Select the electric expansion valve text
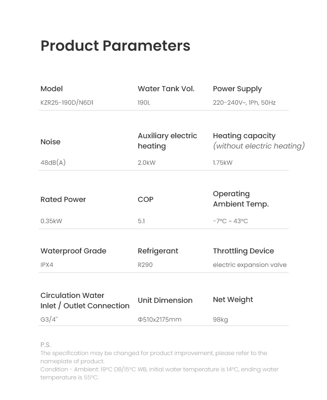The width and height of the screenshot is (327, 400). click(x=250, y=265)
